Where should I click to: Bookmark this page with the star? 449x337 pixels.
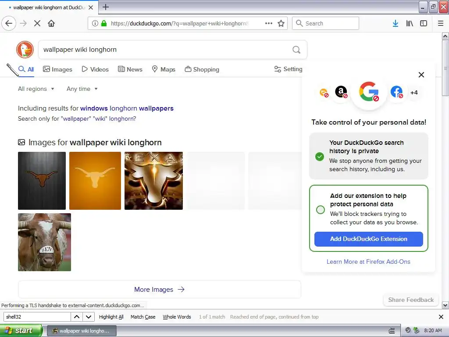281,23
